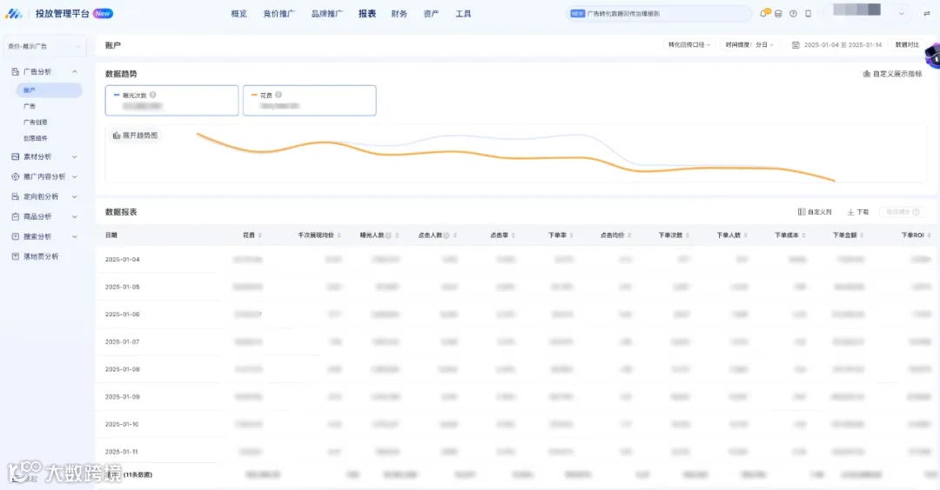Open the account name dropdown arrow
The height and width of the screenshot is (490, 940).
pos(901,14)
